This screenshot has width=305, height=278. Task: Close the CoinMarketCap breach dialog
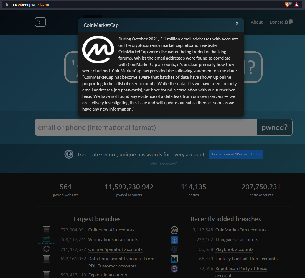(237, 23)
